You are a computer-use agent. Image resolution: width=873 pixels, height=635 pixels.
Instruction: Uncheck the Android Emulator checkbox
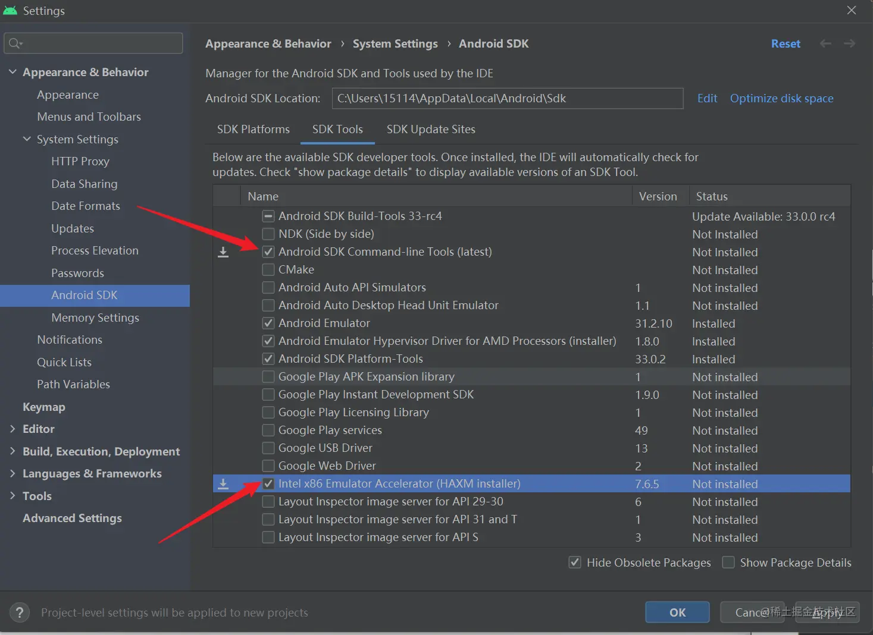pyautogui.click(x=268, y=323)
